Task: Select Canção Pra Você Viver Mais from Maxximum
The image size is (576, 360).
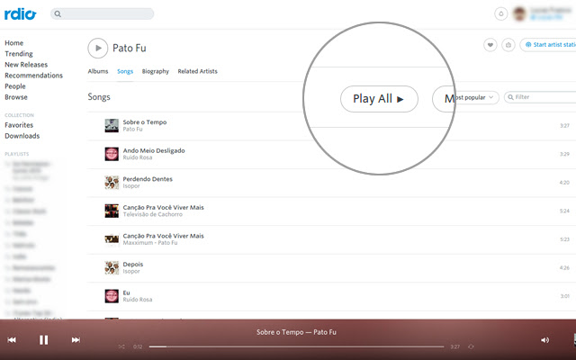Action: (164, 236)
